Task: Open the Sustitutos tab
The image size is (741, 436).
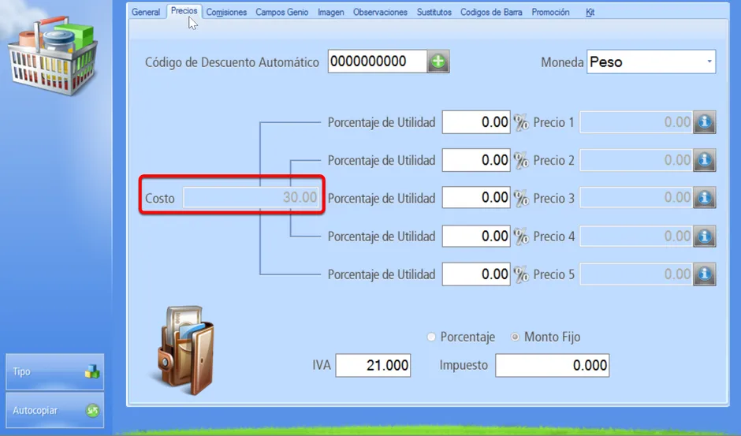Action: tap(434, 13)
